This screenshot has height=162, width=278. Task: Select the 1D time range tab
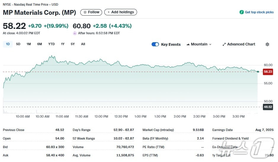tap(8, 44)
